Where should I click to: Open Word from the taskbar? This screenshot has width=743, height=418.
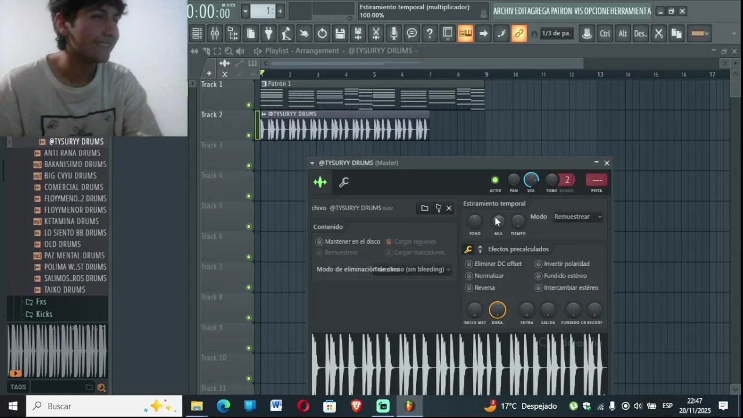point(276,406)
